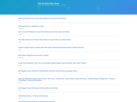Click source tag under Shantae's Limited Run headline

(20, 34)
